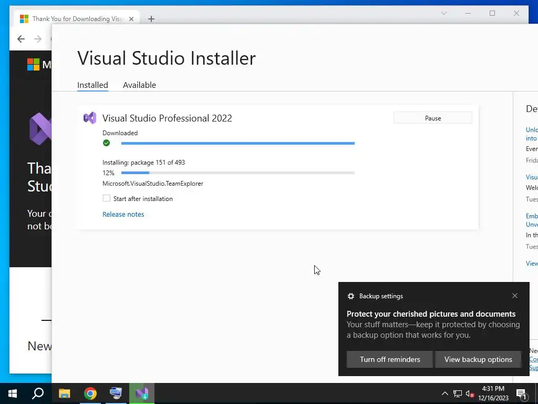Open the Action Center notifications icon

coord(521,393)
